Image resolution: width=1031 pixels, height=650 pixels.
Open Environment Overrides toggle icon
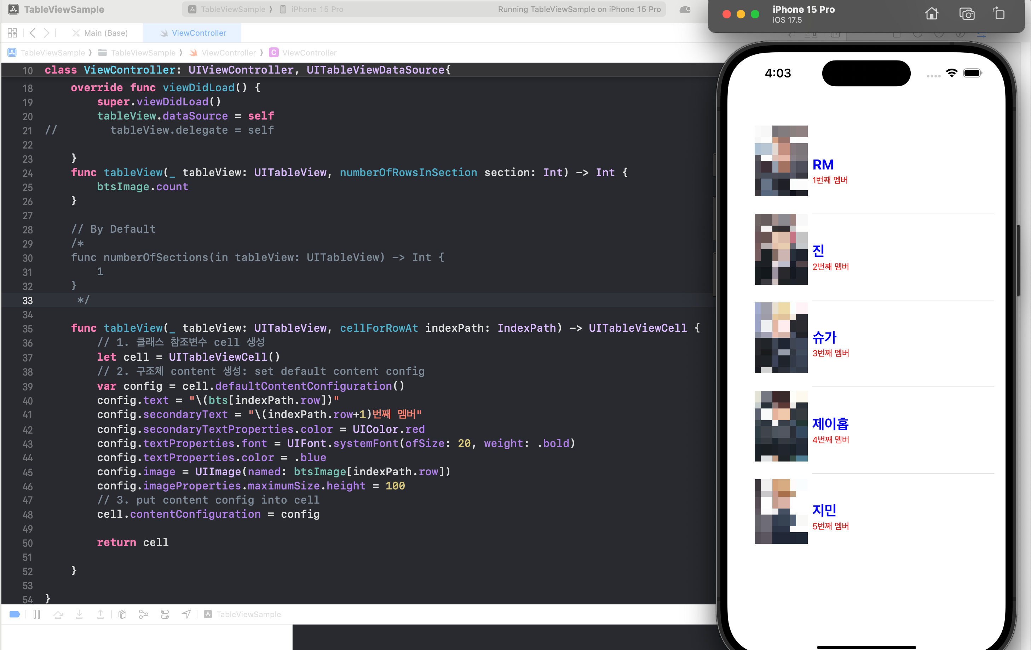click(x=165, y=614)
